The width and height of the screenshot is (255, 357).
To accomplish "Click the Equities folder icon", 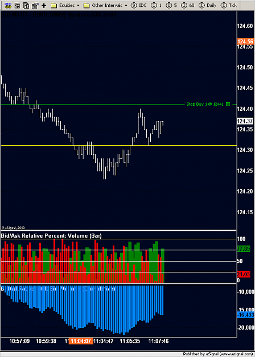I will [x=54, y=6].
